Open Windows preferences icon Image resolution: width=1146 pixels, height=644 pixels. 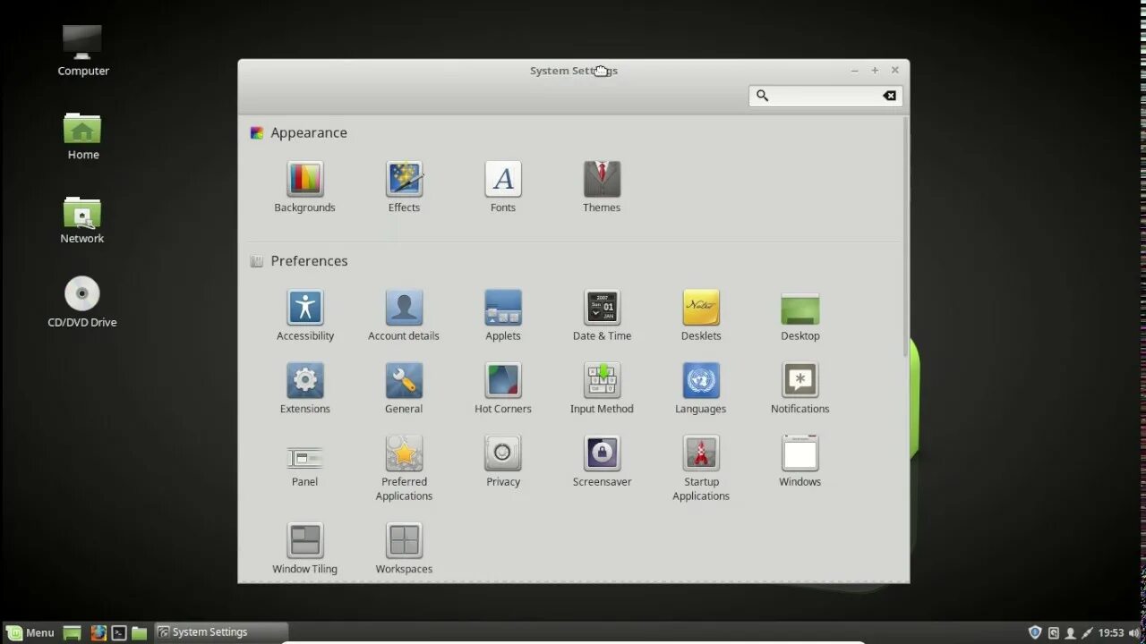click(x=800, y=453)
